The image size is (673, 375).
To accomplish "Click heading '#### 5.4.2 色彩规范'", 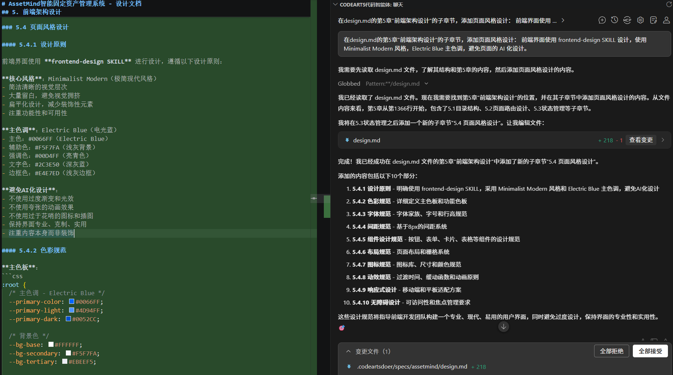I will pyautogui.click(x=34, y=250).
